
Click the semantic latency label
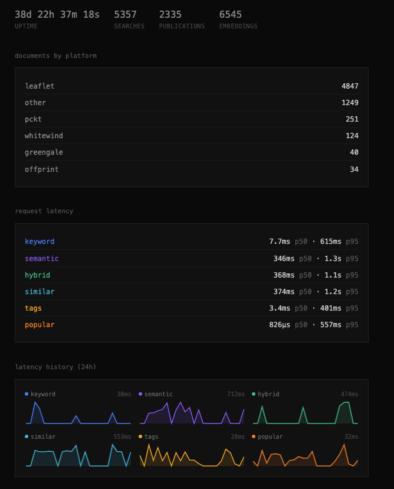pos(42,259)
